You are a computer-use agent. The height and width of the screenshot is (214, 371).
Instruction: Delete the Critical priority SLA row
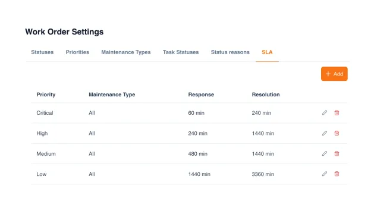pos(337,113)
